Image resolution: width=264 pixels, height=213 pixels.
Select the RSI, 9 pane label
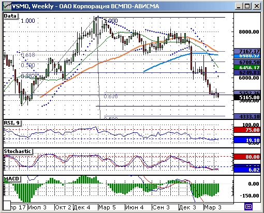pos(12,123)
